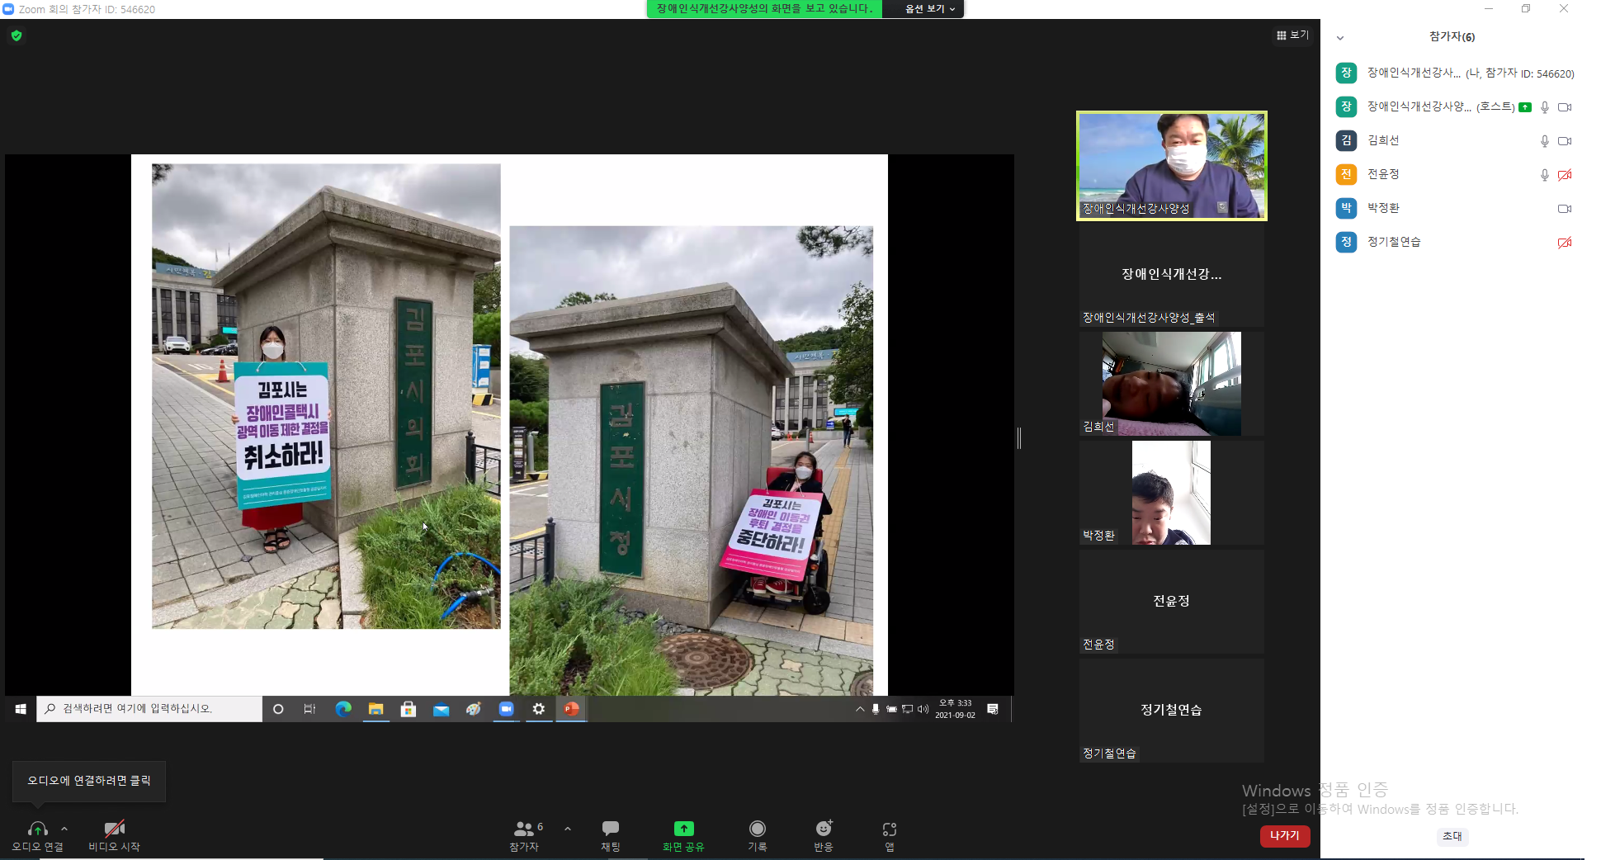Viewport: 1601px width, 860px height.
Task: Open Zoom icon in the shared taskbar
Action: [506, 709]
